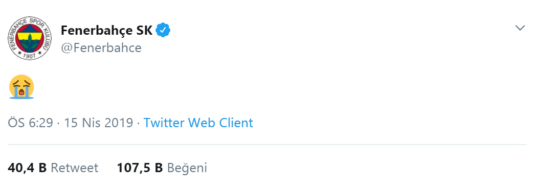Visit the Fenerbahçe SK display name
535x189 pixels.
pyautogui.click(x=106, y=31)
